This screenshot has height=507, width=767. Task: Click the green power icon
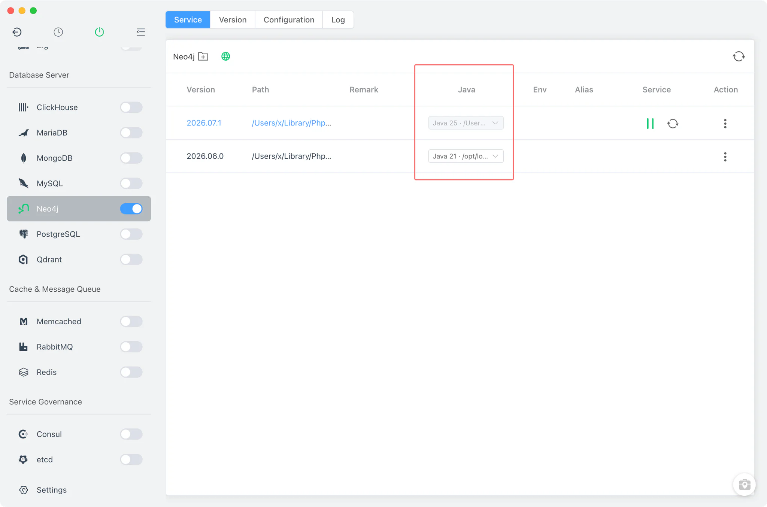(x=99, y=32)
